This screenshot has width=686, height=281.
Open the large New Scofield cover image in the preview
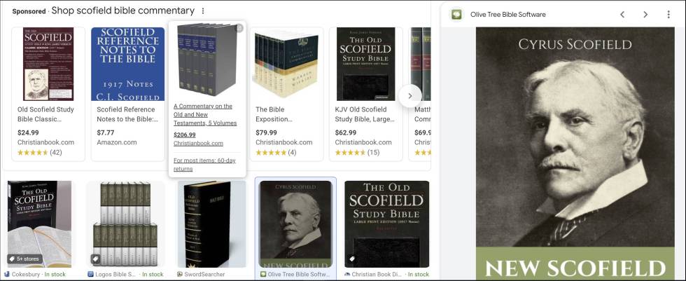tap(575, 153)
